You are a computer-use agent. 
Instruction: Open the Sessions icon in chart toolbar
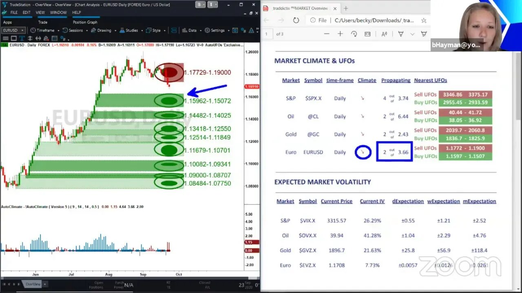(x=65, y=30)
